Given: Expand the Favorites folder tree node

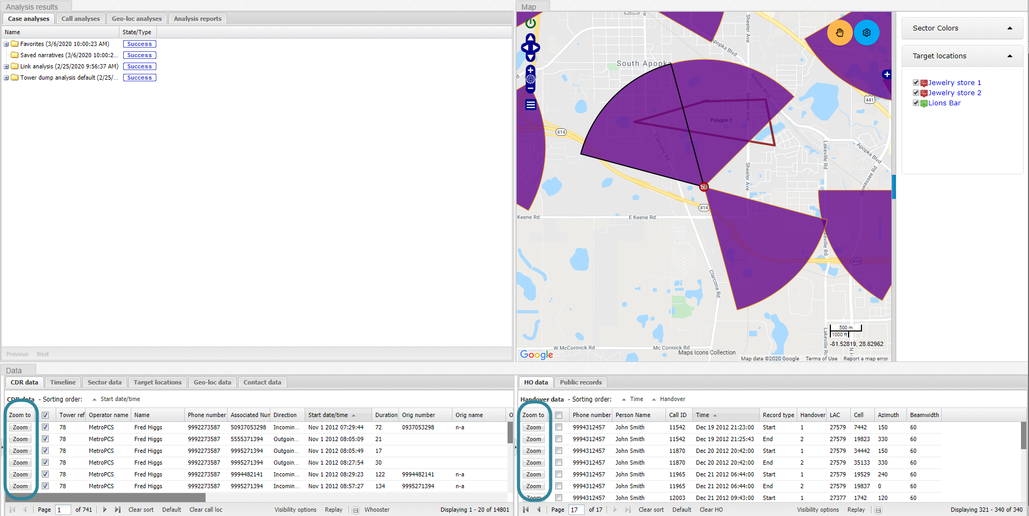Looking at the screenshot, I should point(6,44).
